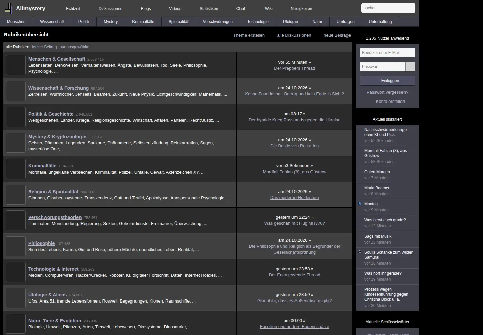Image resolution: width=483 pixels, height=335 pixels.
Task: Open Der hybride Krieg Russlands thread
Action: pos(294,120)
